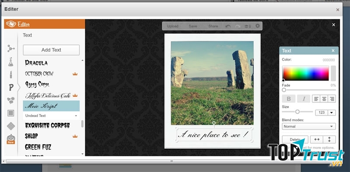350x172 pixels.
Task: Align text right
Action: coord(332,99)
